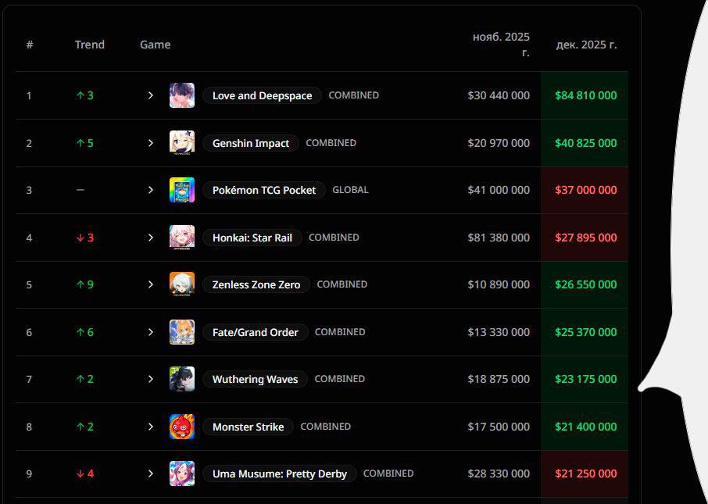
Task: Click the down 3 trend for Honkai: Star Rail
Action: 85,238
